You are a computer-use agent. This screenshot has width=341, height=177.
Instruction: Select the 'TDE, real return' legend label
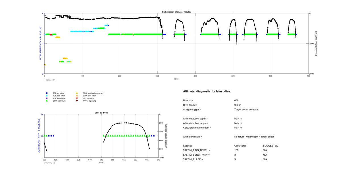pyautogui.click(x=59, y=96)
